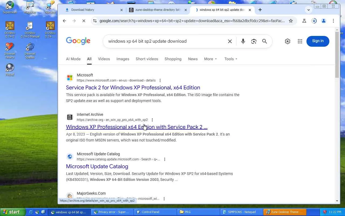This screenshot has height=216, width=345.
Task: Open the browser profile icon
Action: point(324,21)
